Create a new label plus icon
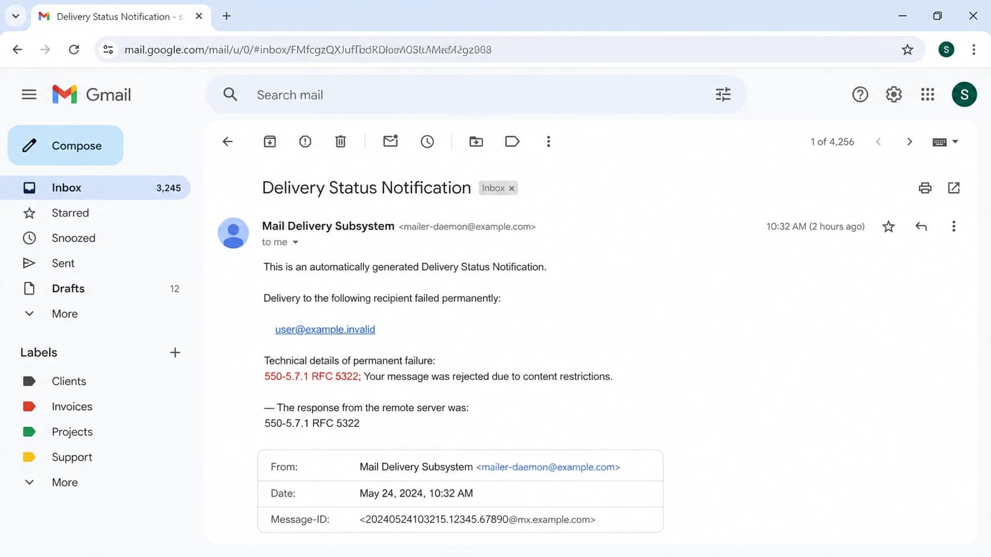 175,353
